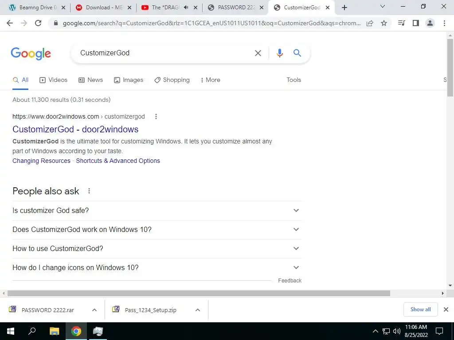This screenshot has width=454, height=340.
Task: Open the profile avatar icon
Action: pos(430,23)
